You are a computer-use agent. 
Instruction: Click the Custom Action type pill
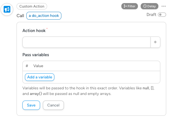tap(32, 6)
